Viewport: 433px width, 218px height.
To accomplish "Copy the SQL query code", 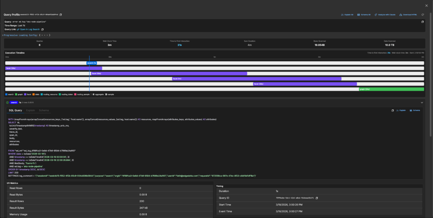I will pyautogui.click(x=393, y=110).
